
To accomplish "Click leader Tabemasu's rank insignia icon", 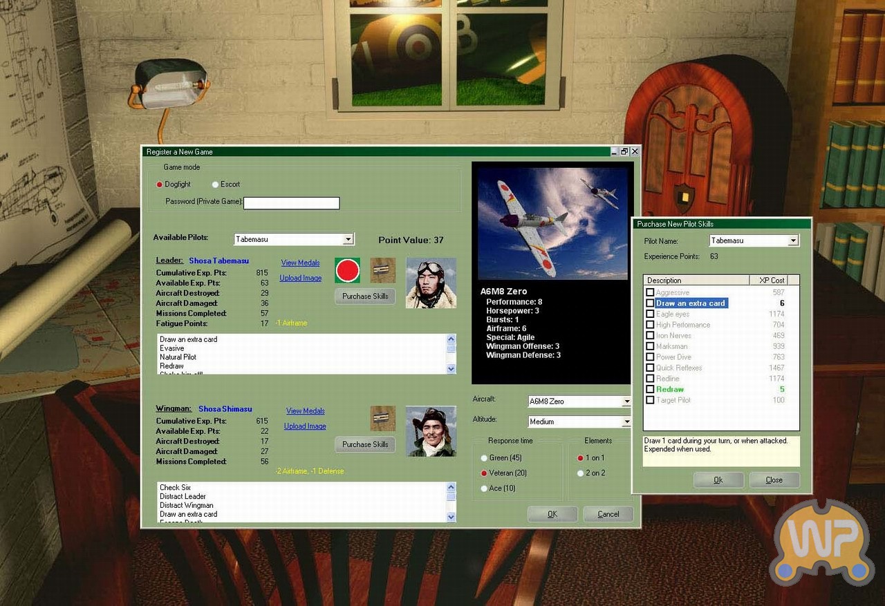I will point(382,270).
